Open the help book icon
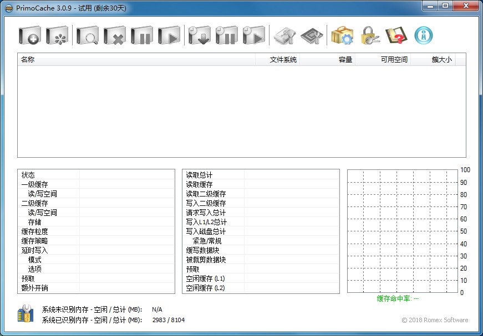The width and height of the screenshot is (483, 336). [396, 36]
